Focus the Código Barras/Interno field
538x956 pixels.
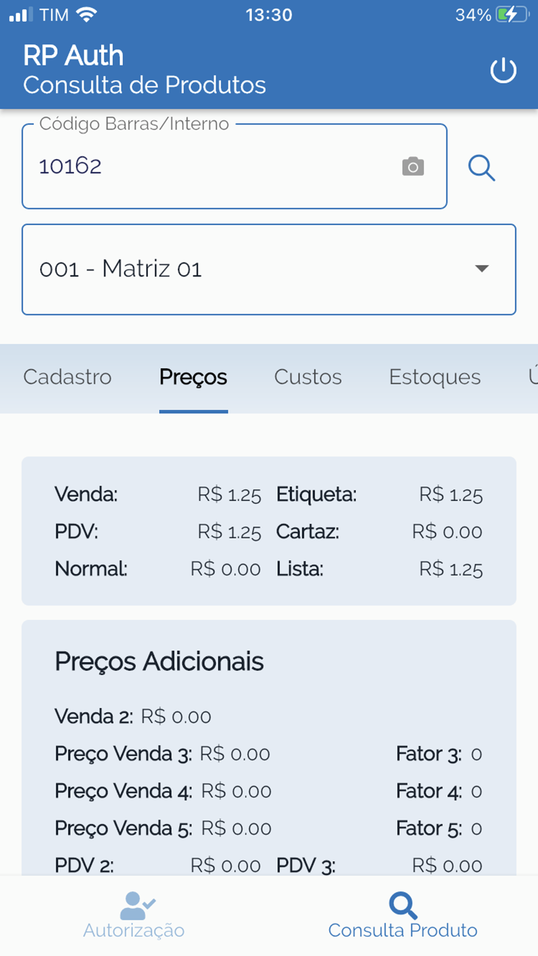[x=210, y=167]
